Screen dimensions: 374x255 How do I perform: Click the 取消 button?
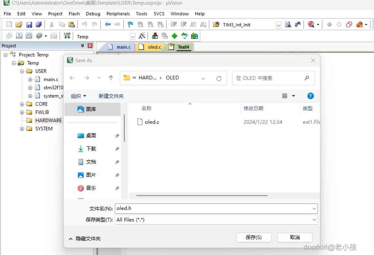pos(295,237)
